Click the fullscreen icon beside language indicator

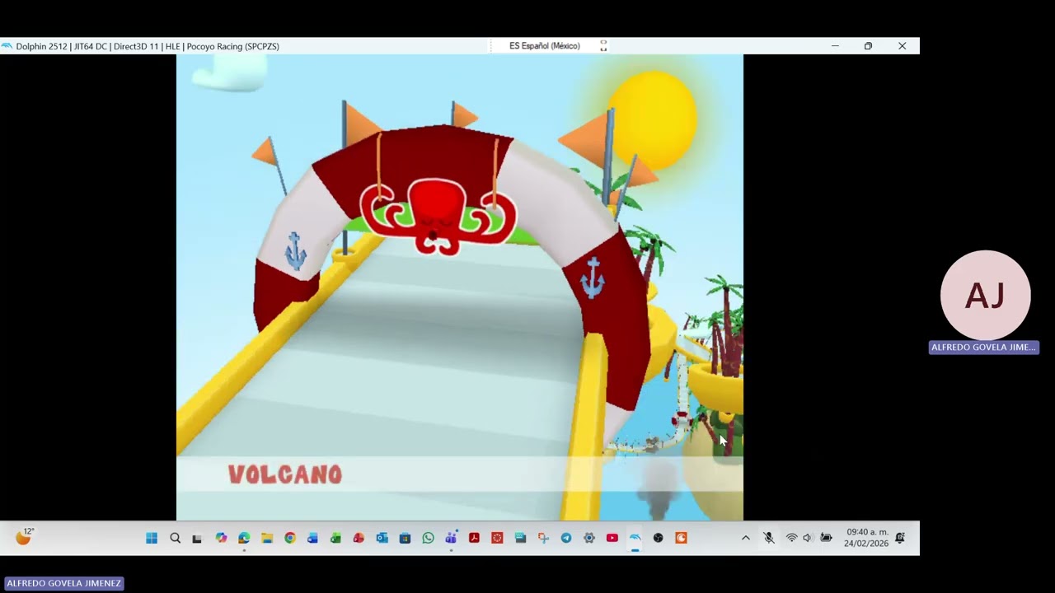(x=603, y=46)
